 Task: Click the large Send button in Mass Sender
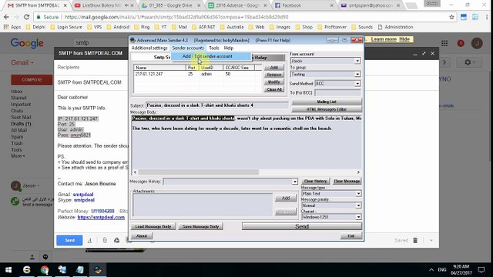302,226
